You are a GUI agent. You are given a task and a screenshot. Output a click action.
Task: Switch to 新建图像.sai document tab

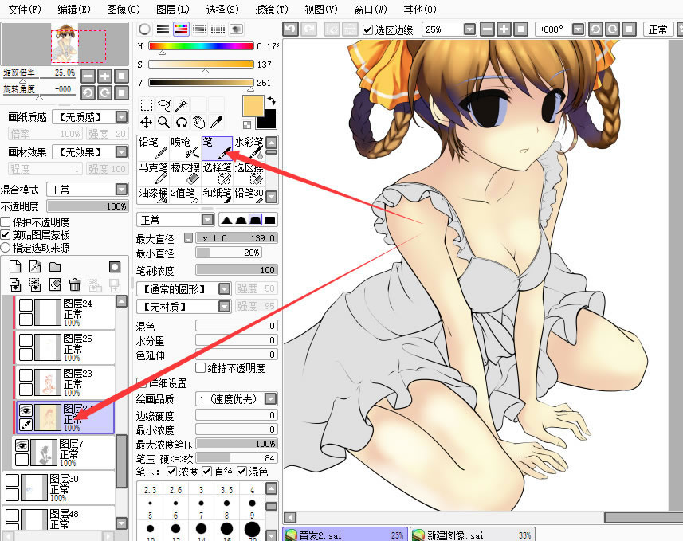point(473,535)
